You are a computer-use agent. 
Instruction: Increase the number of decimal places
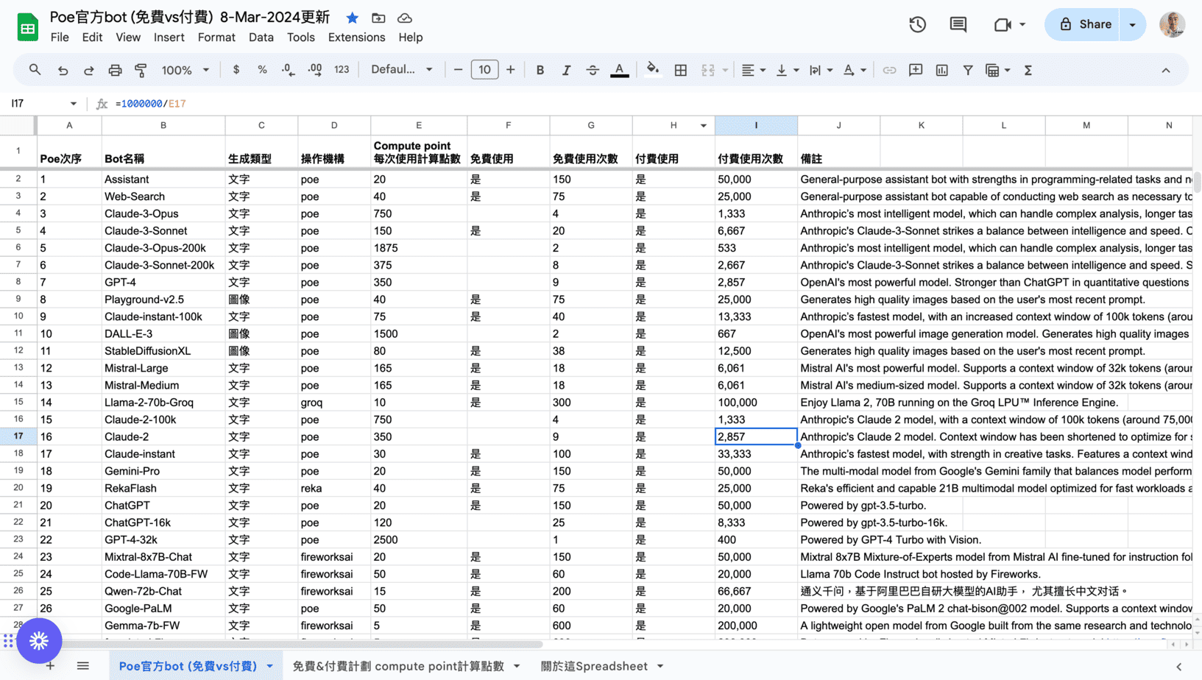pyautogui.click(x=315, y=70)
